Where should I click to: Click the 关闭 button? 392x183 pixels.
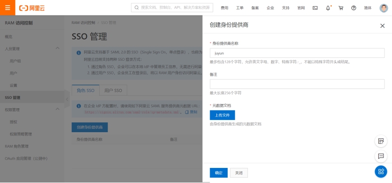(x=239, y=173)
